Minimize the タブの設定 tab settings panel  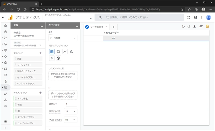[x=77, y=26]
